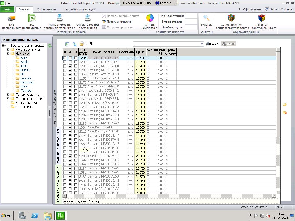Click the Ошибка в цене statistic label
Viewport: 295px width, 221px height.
click(x=172, y=27)
